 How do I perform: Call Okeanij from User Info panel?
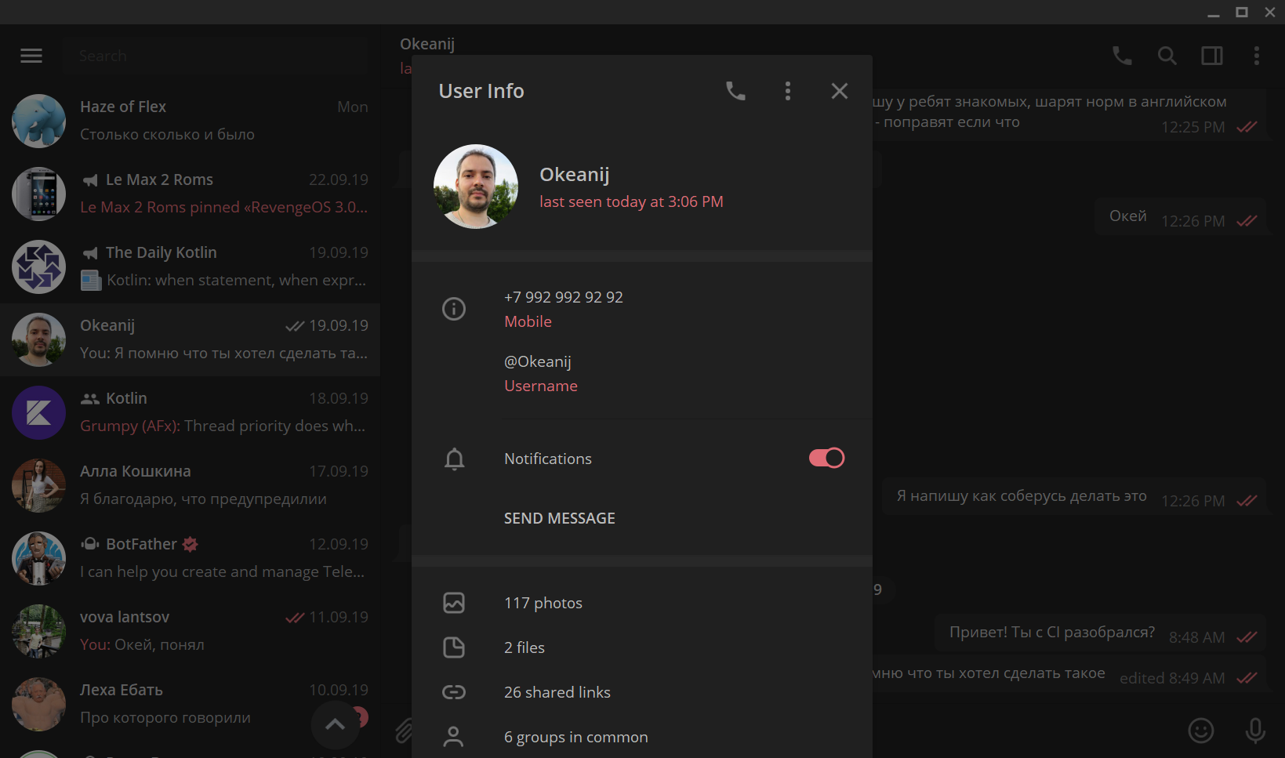735,91
